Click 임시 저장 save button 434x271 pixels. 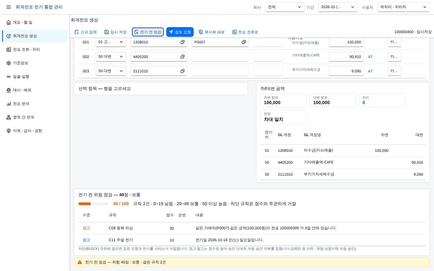click(115, 32)
